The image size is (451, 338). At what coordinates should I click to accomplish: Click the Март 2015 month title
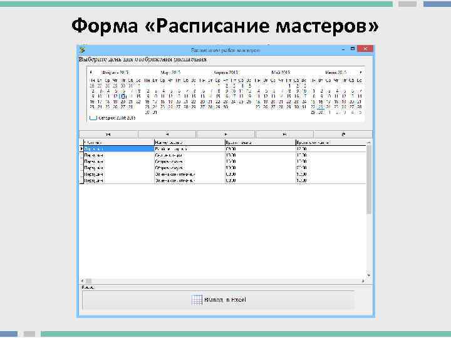[x=170, y=73]
